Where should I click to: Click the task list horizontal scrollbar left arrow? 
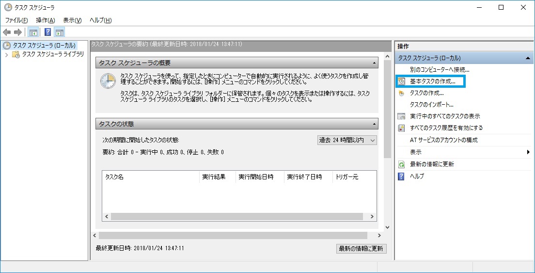point(106,217)
